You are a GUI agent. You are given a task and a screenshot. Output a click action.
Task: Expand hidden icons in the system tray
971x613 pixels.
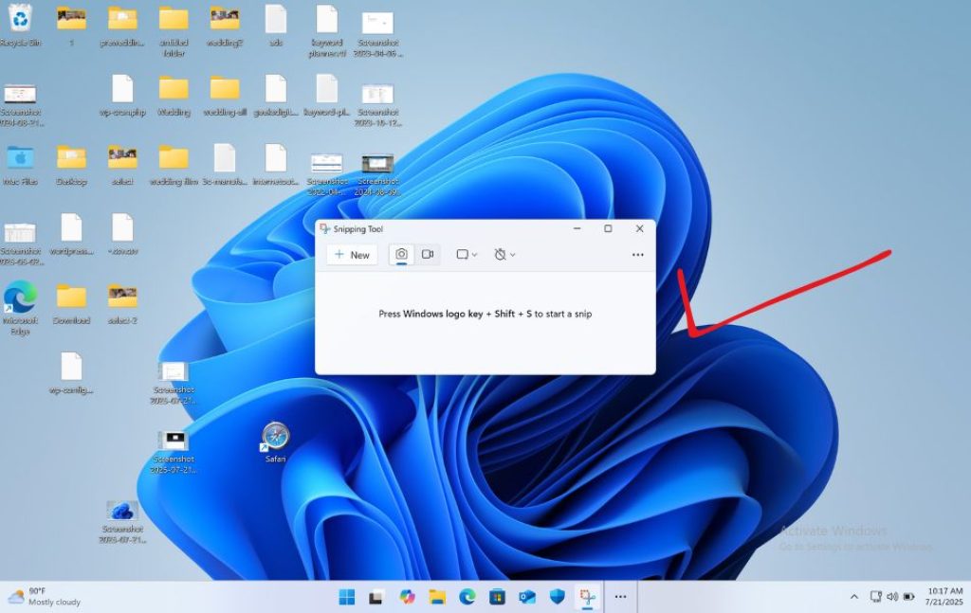pyautogui.click(x=852, y=596)
